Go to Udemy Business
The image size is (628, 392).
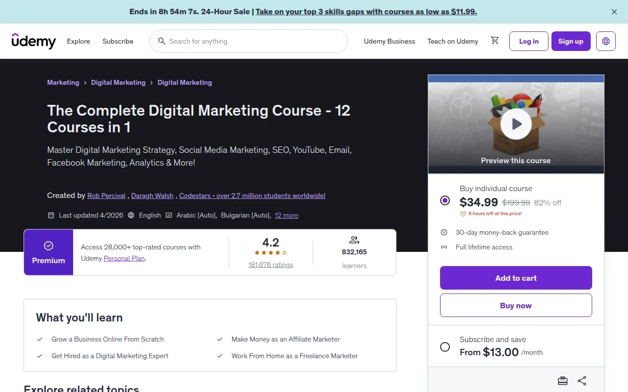390,41
